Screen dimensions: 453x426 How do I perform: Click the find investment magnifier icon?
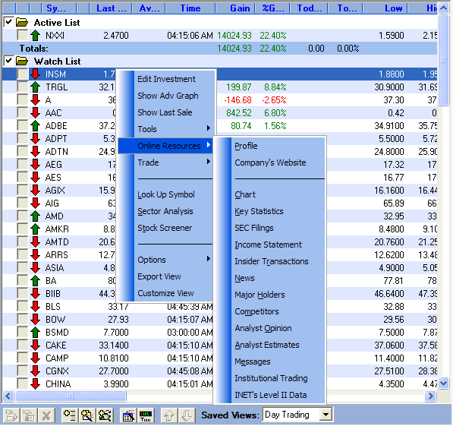coord(105,416)
